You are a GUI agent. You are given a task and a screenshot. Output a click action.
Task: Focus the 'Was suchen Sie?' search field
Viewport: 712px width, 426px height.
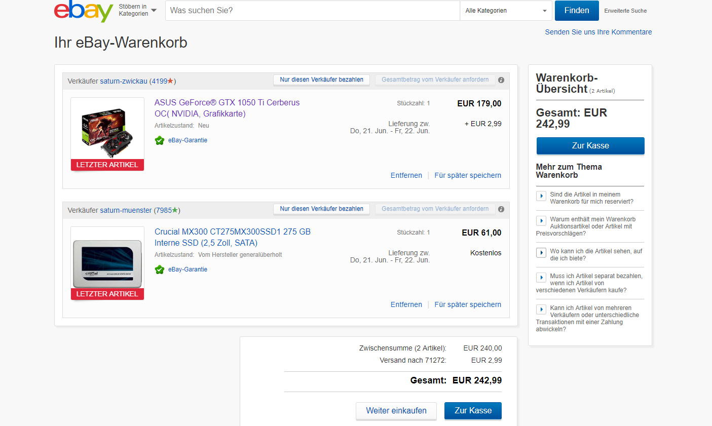312,10
